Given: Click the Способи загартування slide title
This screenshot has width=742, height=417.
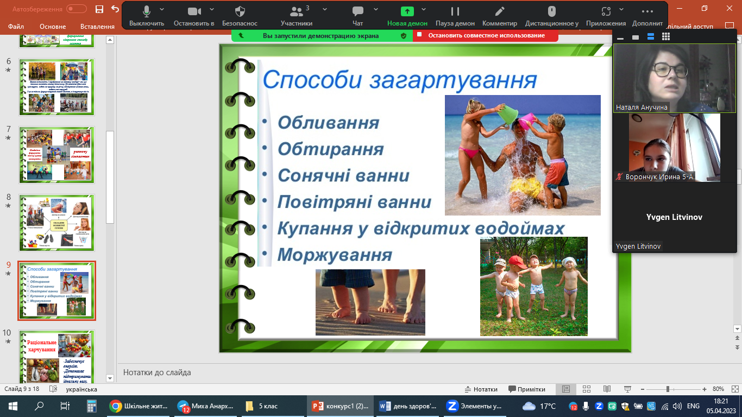Looking at the screenshot, I should coord(400,80).
